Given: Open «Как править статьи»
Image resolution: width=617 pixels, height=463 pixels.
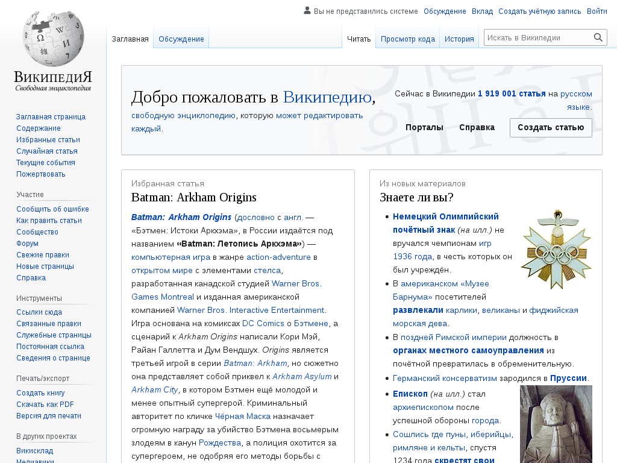Looking at the screenshot, I should pyautogui.click(x=49, y=221).
